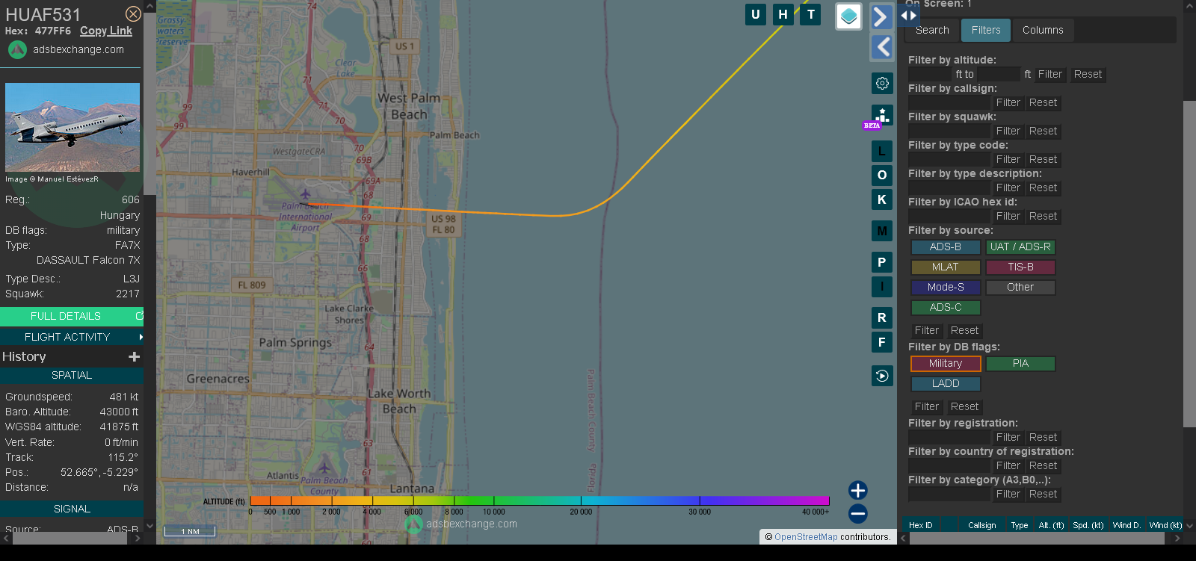Click the table horizontal scrollbar
Image resolution: width=1196 pixels, height=561 pixels.
(1037, 538)
